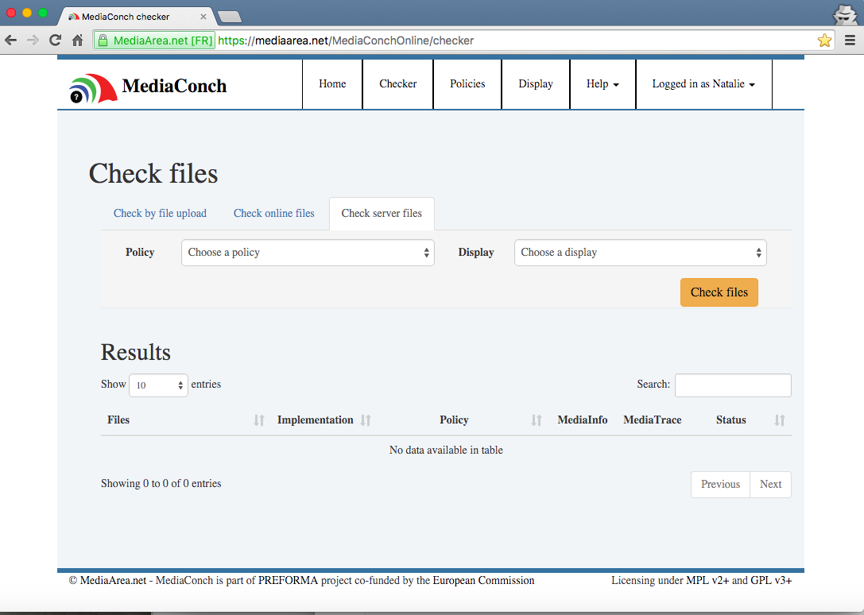Viewport: 864px width, 615px height.
Task: Expand the Help menu
Action: point(602,84)
